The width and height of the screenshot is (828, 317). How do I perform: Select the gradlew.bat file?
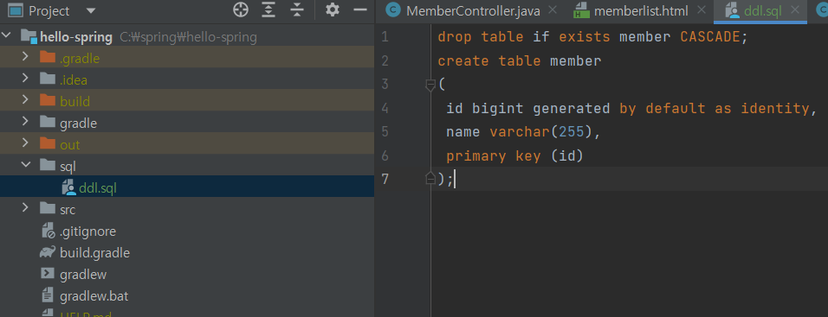click(94, 296)
